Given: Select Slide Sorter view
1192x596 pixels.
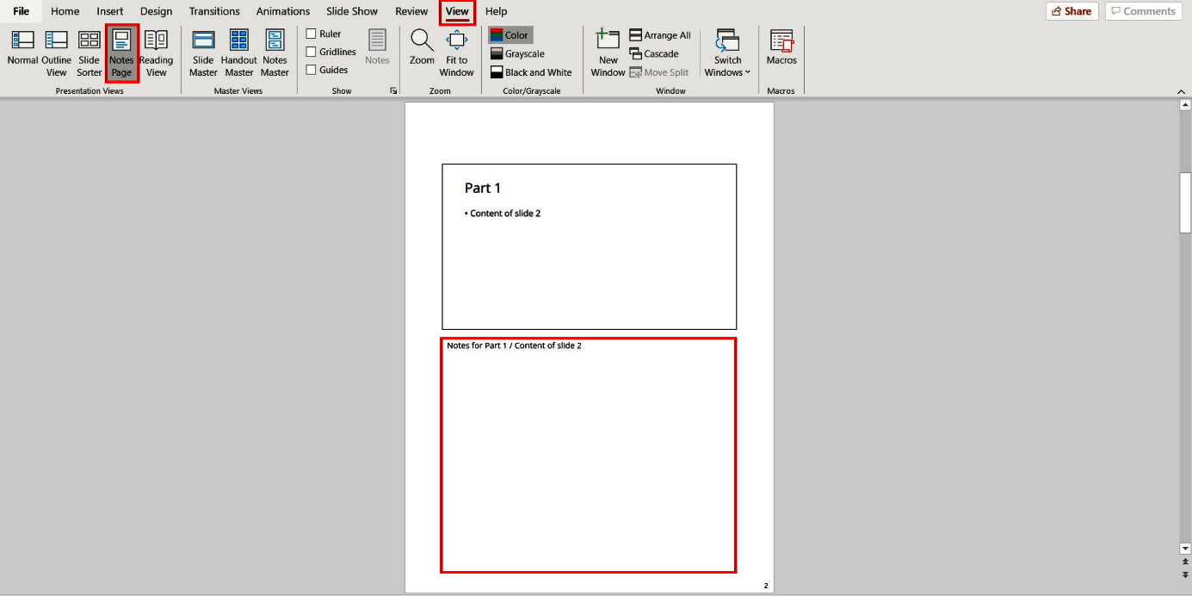Looking at the screenshot, I should click(89, 50).
